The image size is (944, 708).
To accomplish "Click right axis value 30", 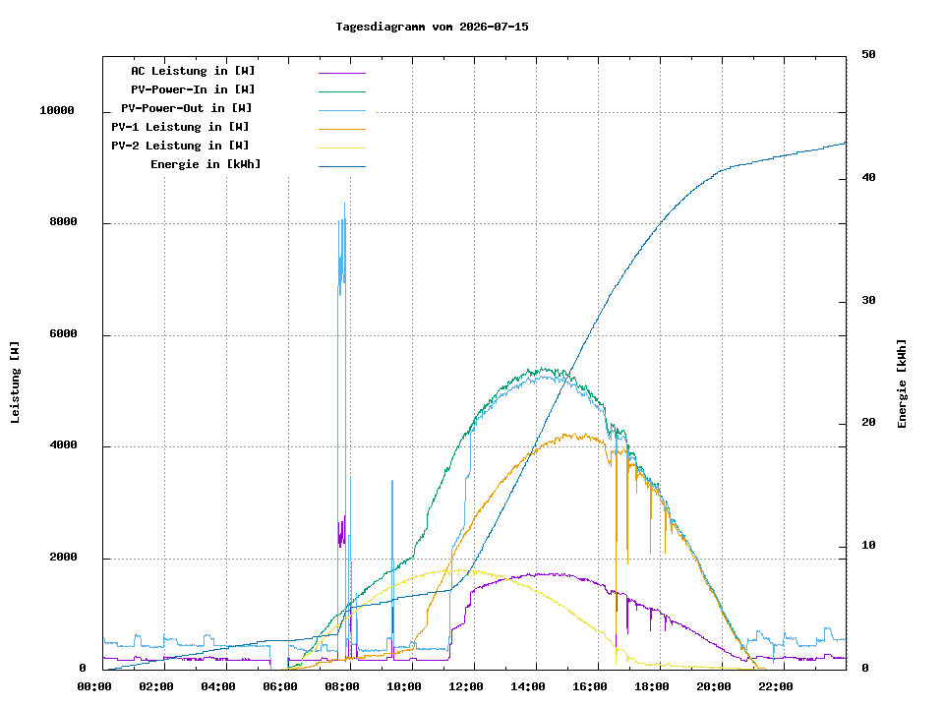I will click(868, 300).
